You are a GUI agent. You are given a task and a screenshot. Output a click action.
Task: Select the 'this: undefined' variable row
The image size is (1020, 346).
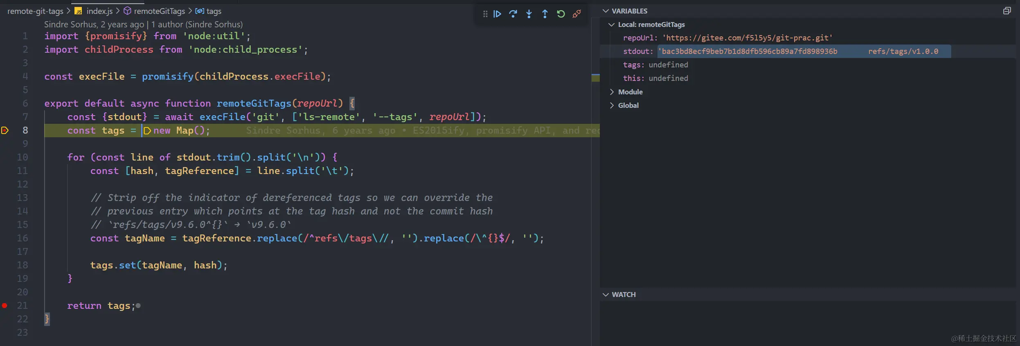(x=808, y=78)
